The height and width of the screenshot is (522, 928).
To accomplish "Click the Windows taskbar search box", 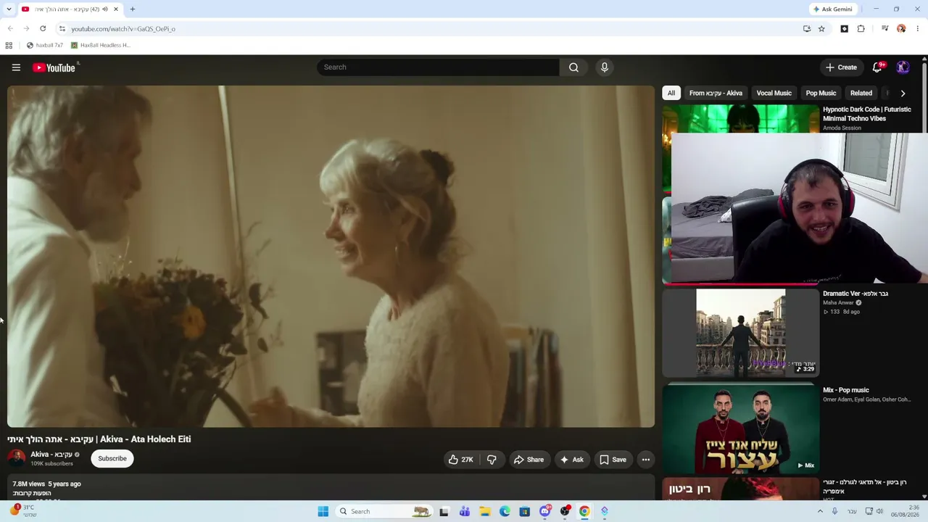I will click(385, 511).
